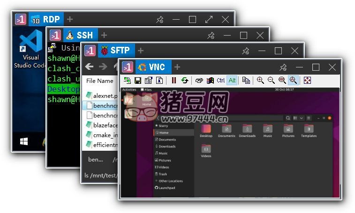The height and width of the screenshot is (213, 355).
Task: Toggle the Ctrl key button
Action: click(x=220, y=81)
